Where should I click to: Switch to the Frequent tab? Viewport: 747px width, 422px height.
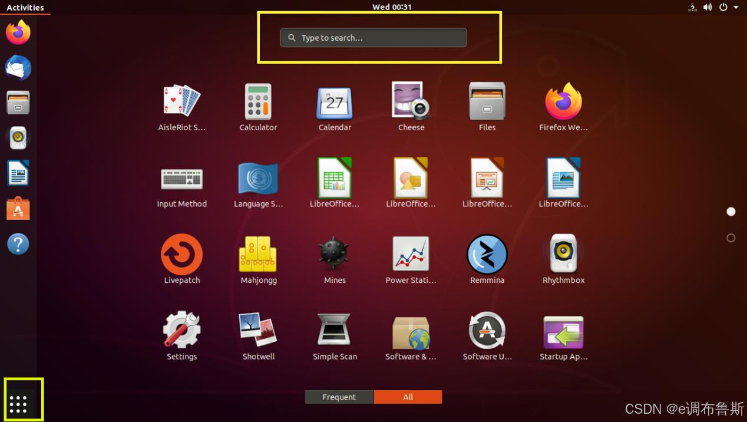click(339, 397)
